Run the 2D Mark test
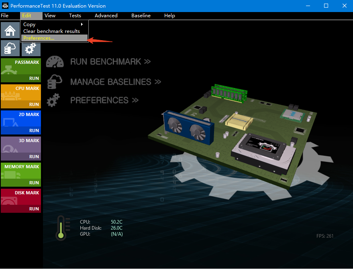Viewport: 353px width, 269px height. tap(34, 130)
